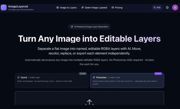Screen dimensions: 180x109
Task: Select the Quick mode card
Action: (52, 80)
